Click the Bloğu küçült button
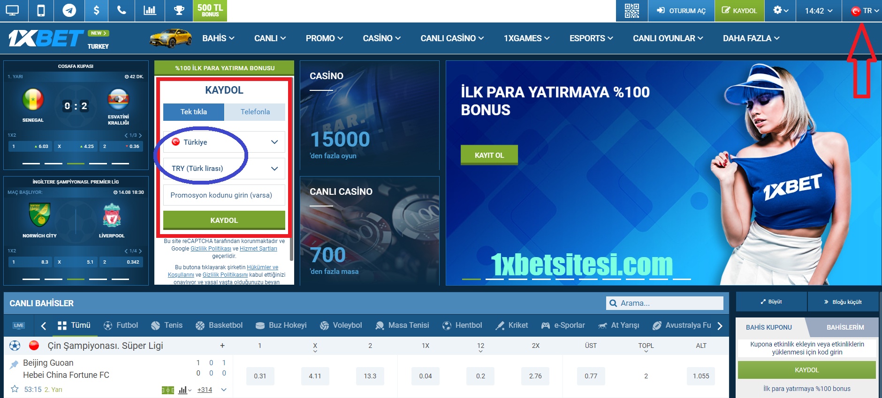The height and width of the screenshot is (398, 882). (843, 302)
